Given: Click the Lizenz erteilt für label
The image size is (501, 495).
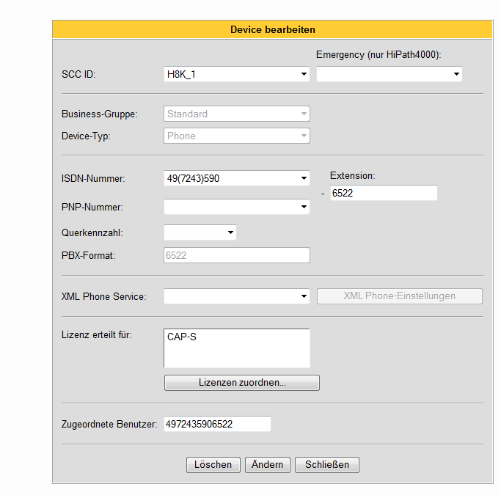Looking at the screenshot, I should 97,334.
